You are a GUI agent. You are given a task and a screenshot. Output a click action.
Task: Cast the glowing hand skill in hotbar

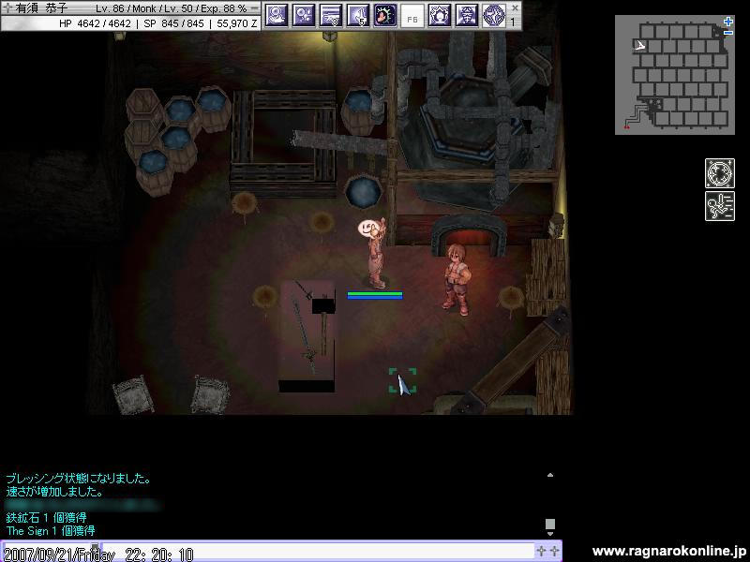click(385, 15)
